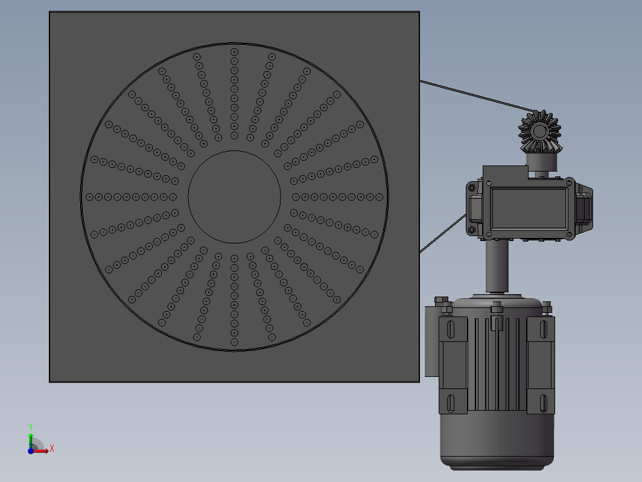Click the cylindrical hub beneath the bevel gear
This screenshot has width=642, height=482.
(x=541, y=162)
